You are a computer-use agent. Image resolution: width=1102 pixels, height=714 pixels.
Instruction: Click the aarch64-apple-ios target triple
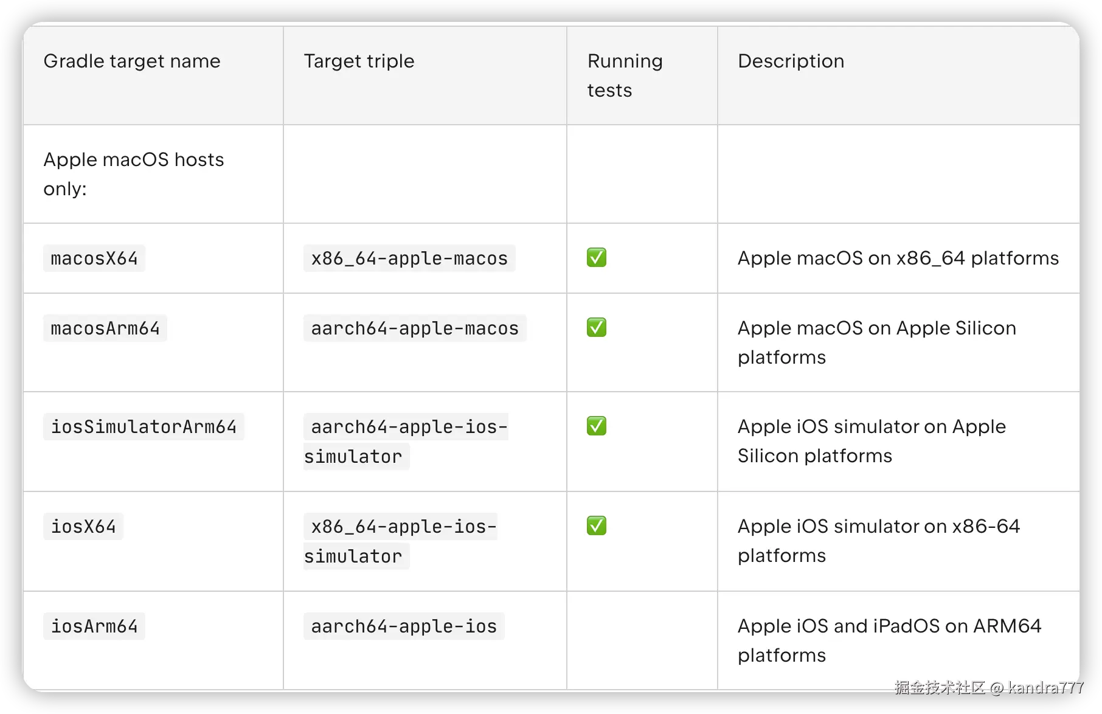click(x=404, y=626)
